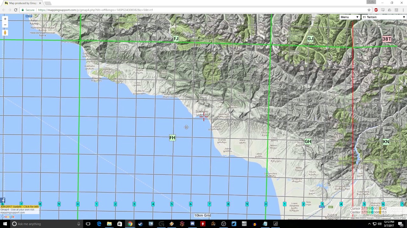Open the Windows Start menu
This screenshot has height=228, width=407.
click(5, 224)
